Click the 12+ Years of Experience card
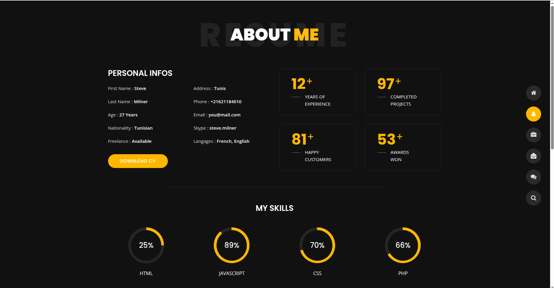 click(x=317, y=92)
